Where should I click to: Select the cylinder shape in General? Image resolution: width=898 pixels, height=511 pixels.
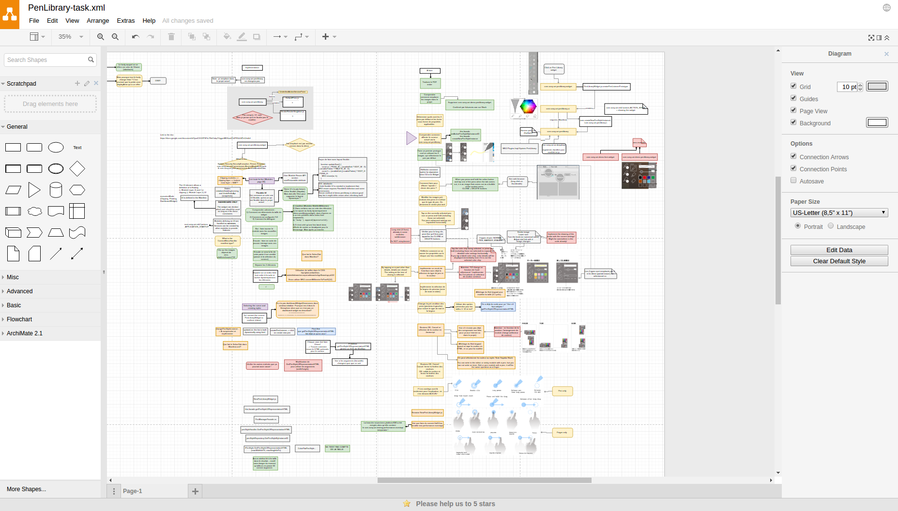pyautogui.click(x=56, y=190)
